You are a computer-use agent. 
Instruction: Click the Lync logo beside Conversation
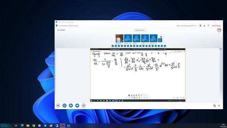click(x=57, y=26)
